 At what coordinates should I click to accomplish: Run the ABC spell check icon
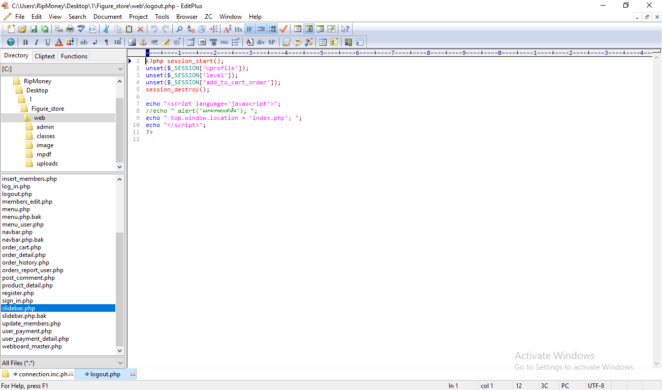81,29
